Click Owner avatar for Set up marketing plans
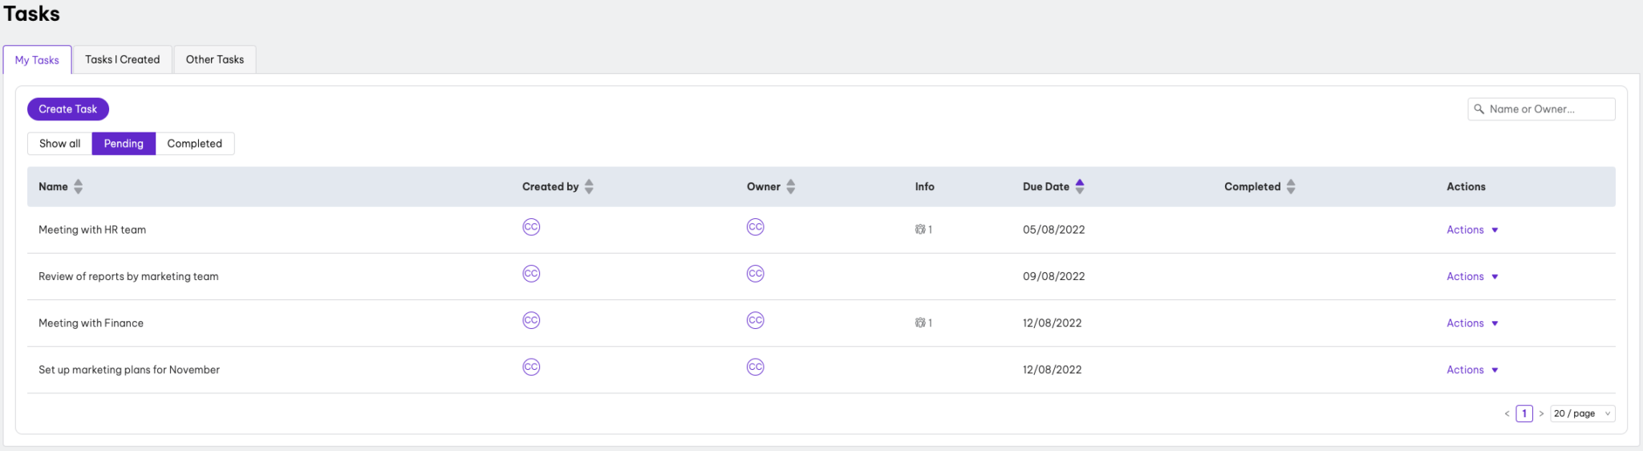The height and width of the screenshot is (451, 1643). click(x=755, y=368)
